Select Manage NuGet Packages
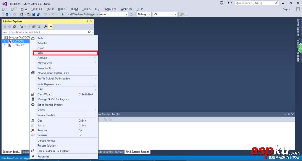This screenshot has height=161, width=302. tap(64, 99)
